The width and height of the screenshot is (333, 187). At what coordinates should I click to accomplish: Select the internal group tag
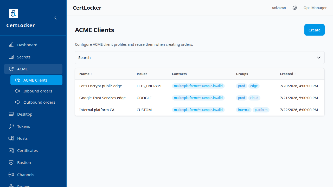click(x=244, y=110)
